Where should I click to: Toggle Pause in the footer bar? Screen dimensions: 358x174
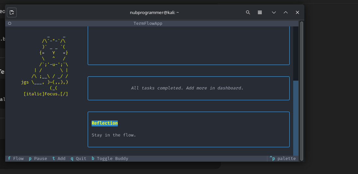point(38,158)
